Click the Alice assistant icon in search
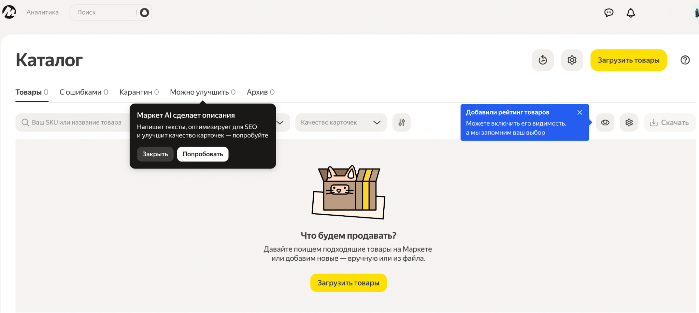The image size is (699, 313). coord(144,13)
